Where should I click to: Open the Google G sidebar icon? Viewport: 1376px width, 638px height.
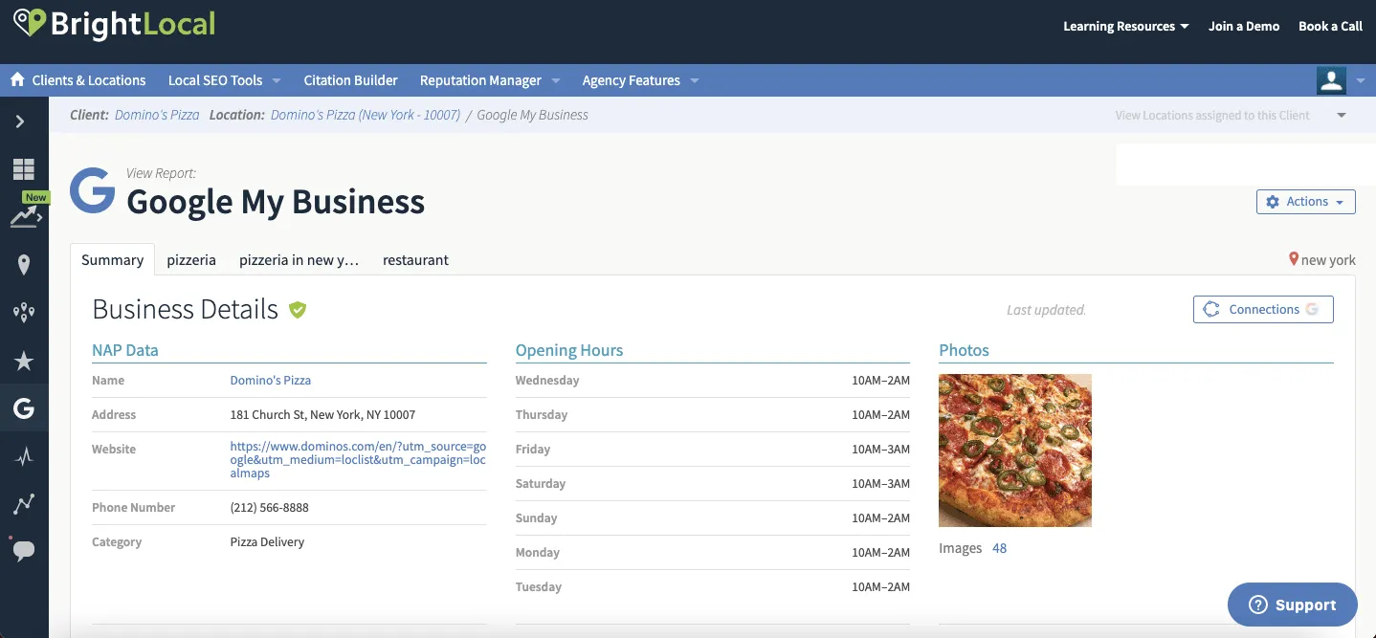(x=24, y=409)
